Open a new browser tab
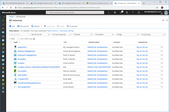169x112 pixels. click(144, 3)
